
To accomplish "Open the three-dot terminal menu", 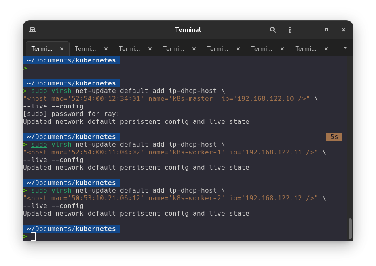I will click(289, 30).
